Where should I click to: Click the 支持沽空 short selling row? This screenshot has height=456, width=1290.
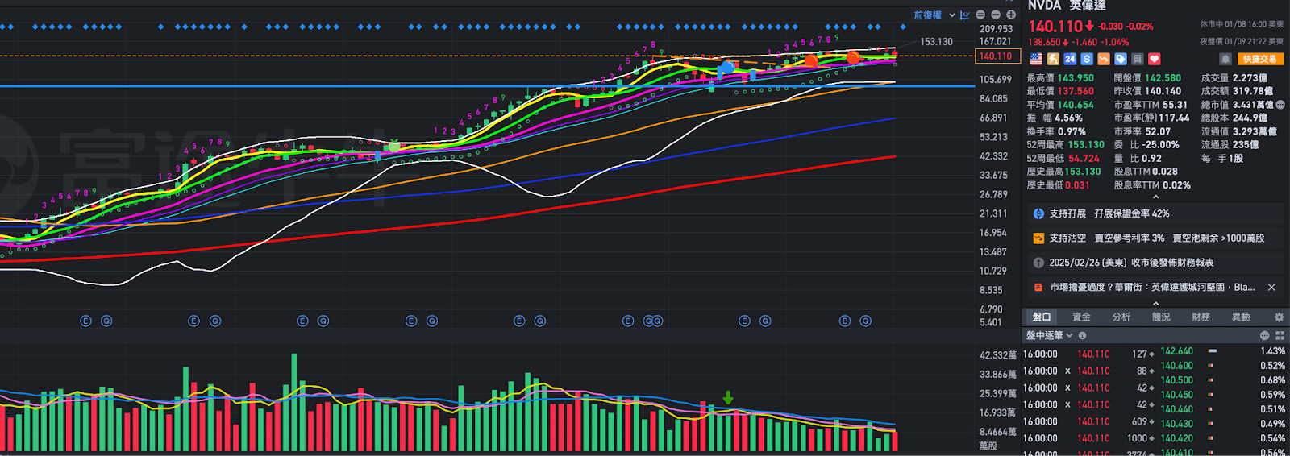[x=1155, y=238]
